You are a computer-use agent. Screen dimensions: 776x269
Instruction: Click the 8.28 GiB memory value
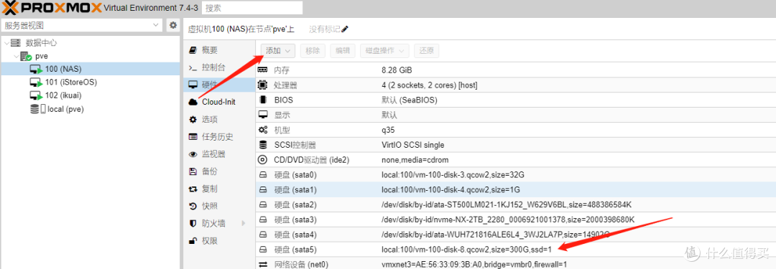(x=397, y=70)
